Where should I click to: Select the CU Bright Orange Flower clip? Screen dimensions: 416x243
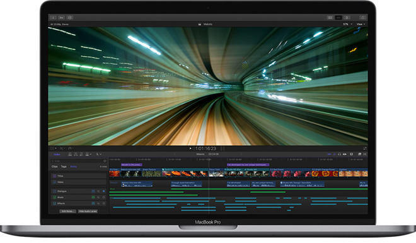(x=325, y=172)
